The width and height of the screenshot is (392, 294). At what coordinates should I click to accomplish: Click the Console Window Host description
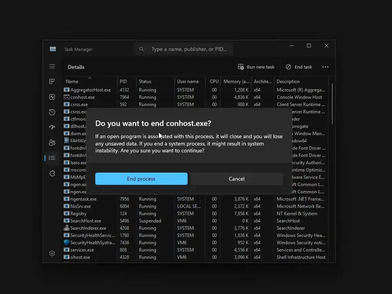tap(299, 97)
